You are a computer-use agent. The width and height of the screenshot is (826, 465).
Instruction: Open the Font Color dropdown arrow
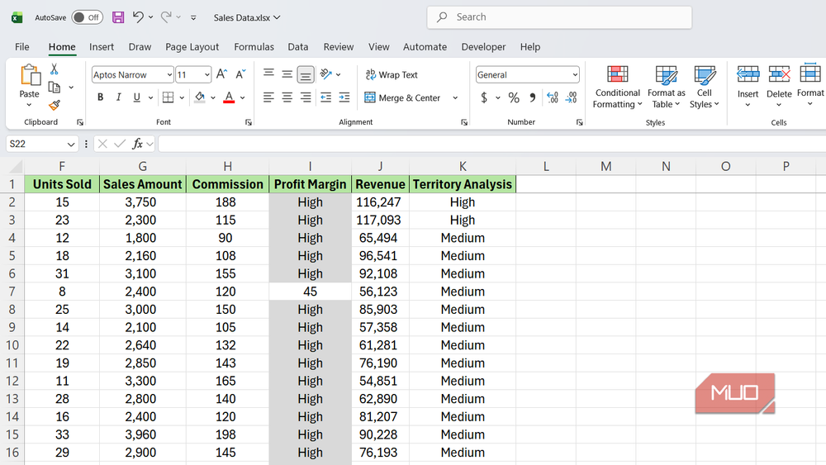[x=242, y=97]
